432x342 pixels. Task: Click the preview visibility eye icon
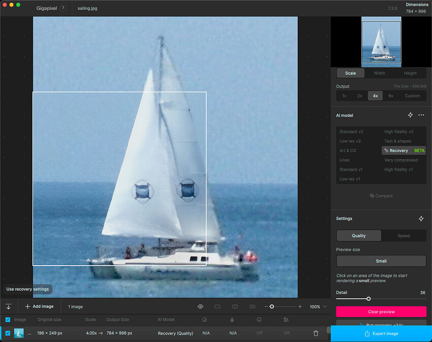click(200, 306)
